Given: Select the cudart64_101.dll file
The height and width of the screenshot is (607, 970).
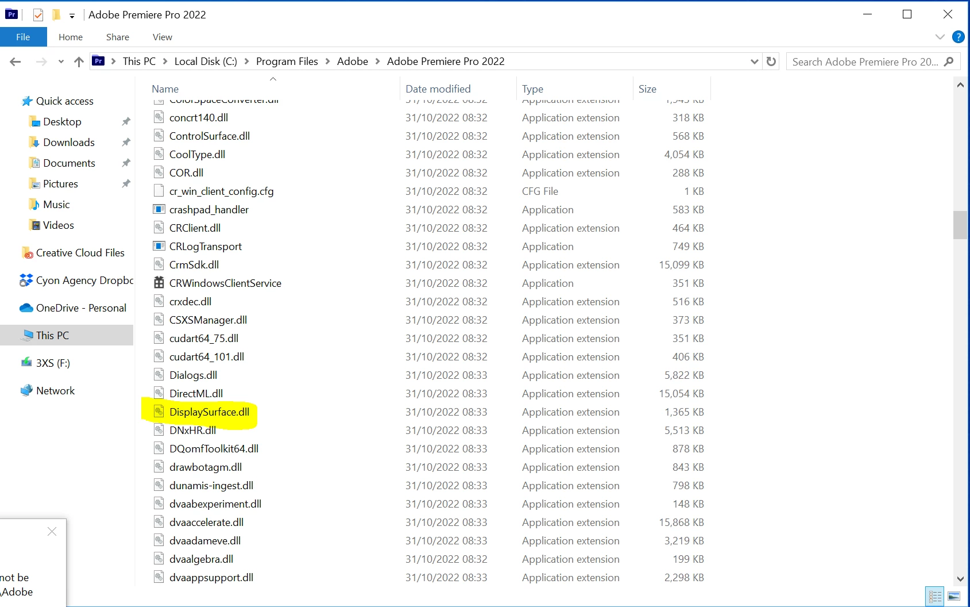Looking at the screenshot, I should [207, 357].
